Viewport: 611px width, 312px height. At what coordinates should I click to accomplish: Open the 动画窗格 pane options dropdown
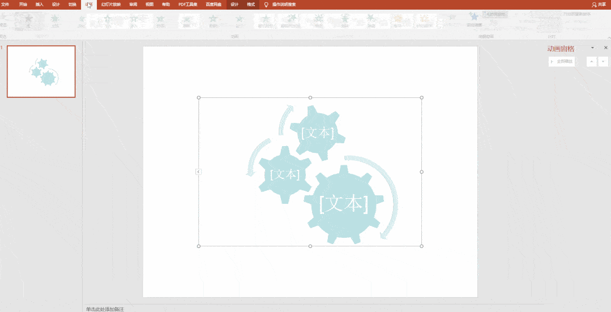click(593, 48)
